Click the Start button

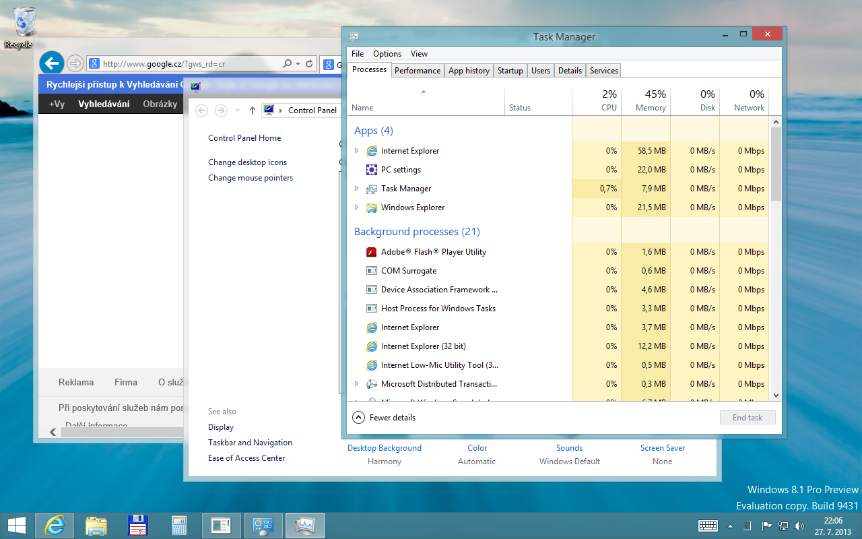click(x=16, y=525)
